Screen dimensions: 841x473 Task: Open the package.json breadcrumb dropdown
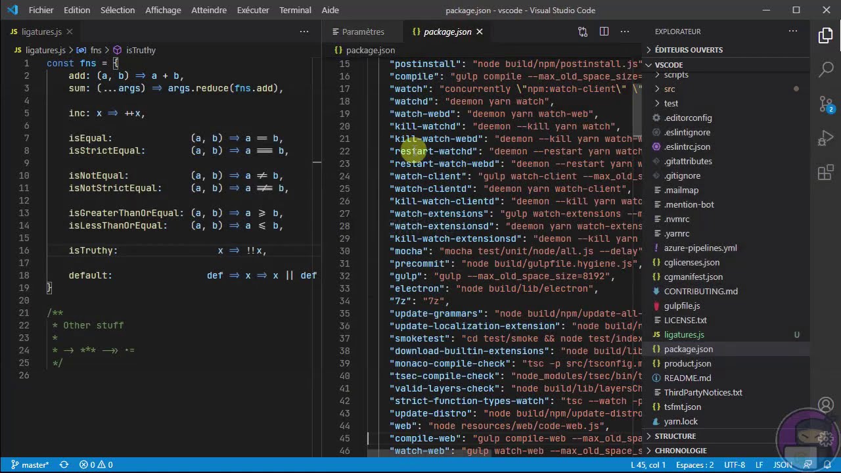(365, 50)
